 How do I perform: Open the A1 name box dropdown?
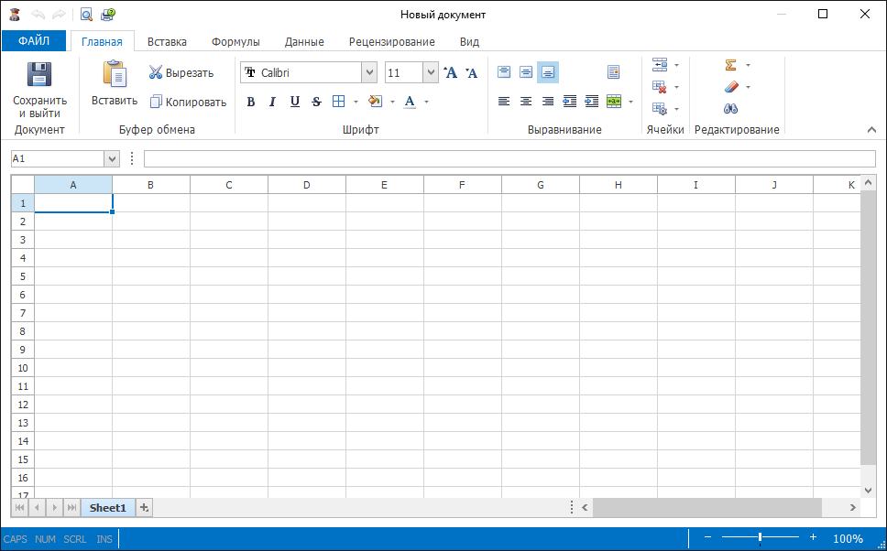pos(112,158)
